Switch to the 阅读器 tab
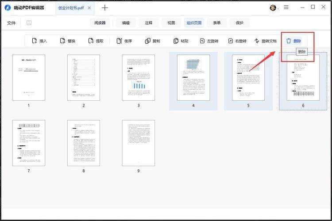 tap(100, 23)
